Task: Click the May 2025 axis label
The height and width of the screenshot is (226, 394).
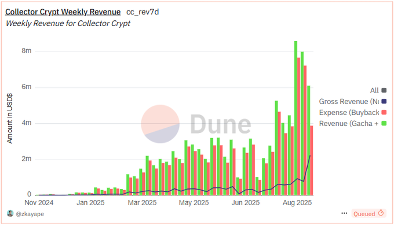Action: tap(194, 203)
